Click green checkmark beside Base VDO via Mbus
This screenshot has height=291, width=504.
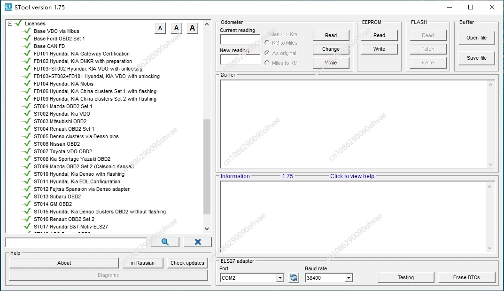tap(28, 31)
